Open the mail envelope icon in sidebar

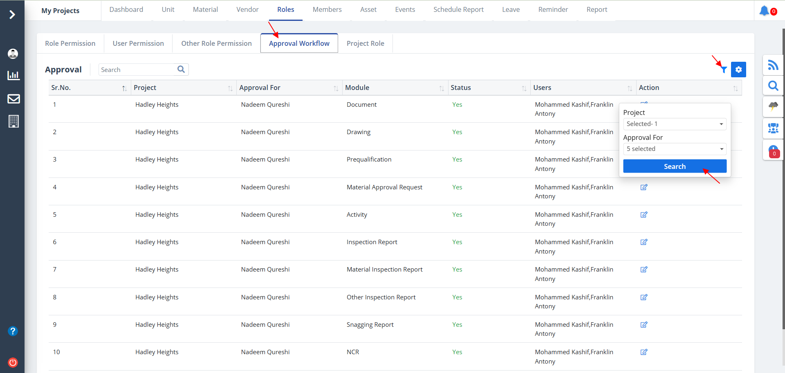coord(13,99)
